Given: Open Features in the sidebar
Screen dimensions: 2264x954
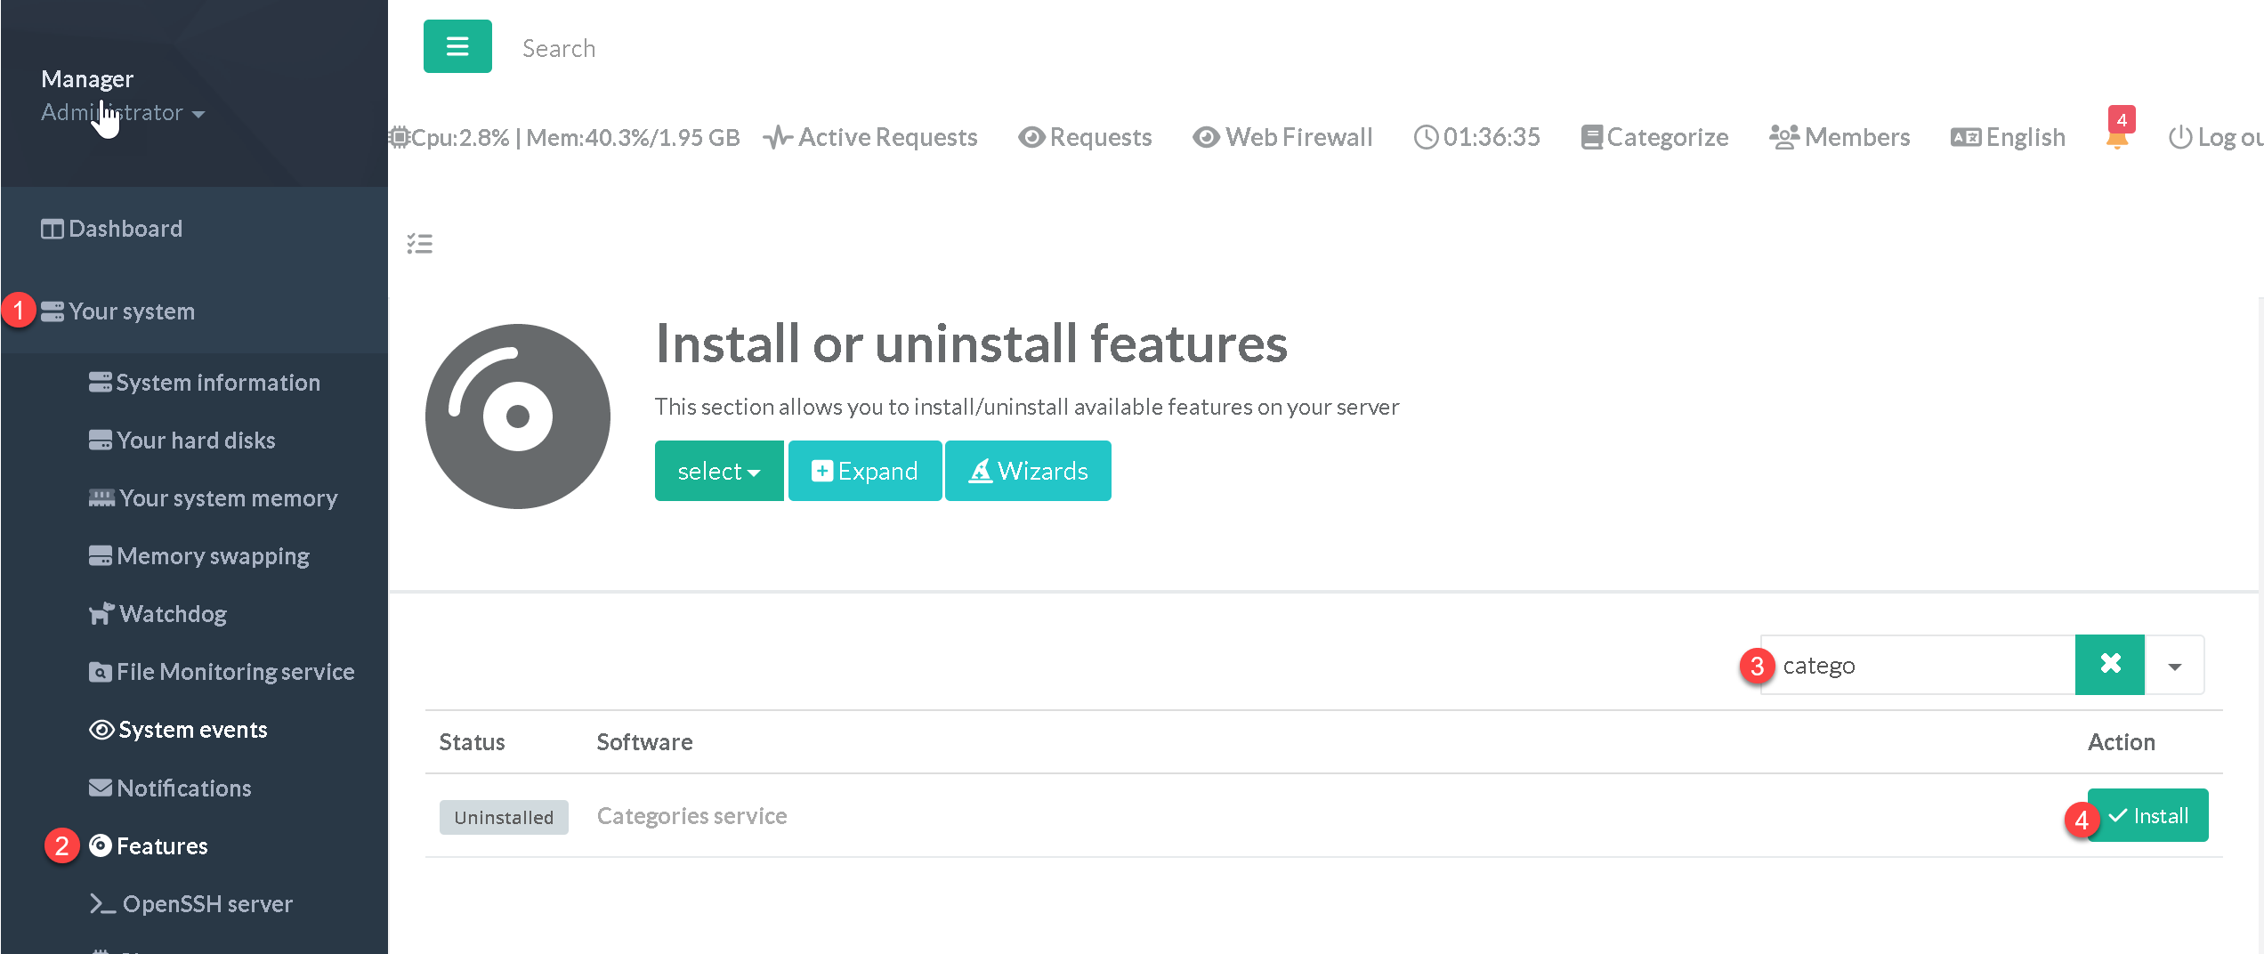Looking at the screenshot, I should coord(161,845).
